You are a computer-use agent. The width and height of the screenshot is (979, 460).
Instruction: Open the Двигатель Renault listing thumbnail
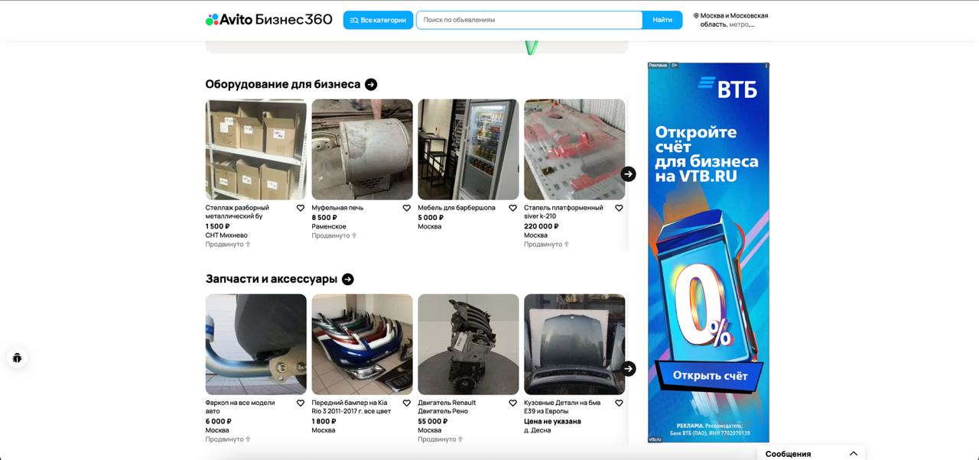(468, 345)
